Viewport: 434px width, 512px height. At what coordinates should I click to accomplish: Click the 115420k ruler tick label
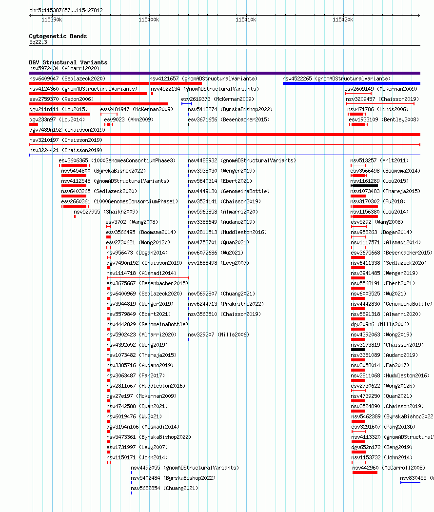coord(342,20)
